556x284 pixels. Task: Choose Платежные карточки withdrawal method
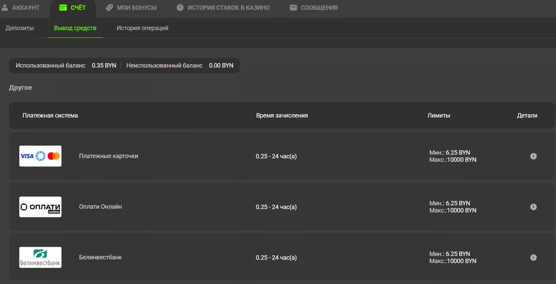point(109,156)
